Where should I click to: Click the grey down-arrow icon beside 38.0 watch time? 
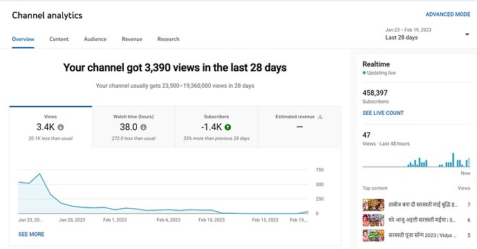pyautogui.click(x=143, y=127)
